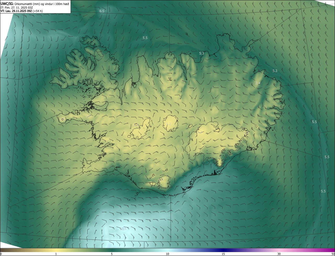
Task: Click the 50 tick on the color scale
Action: click(x=333, y=254)
